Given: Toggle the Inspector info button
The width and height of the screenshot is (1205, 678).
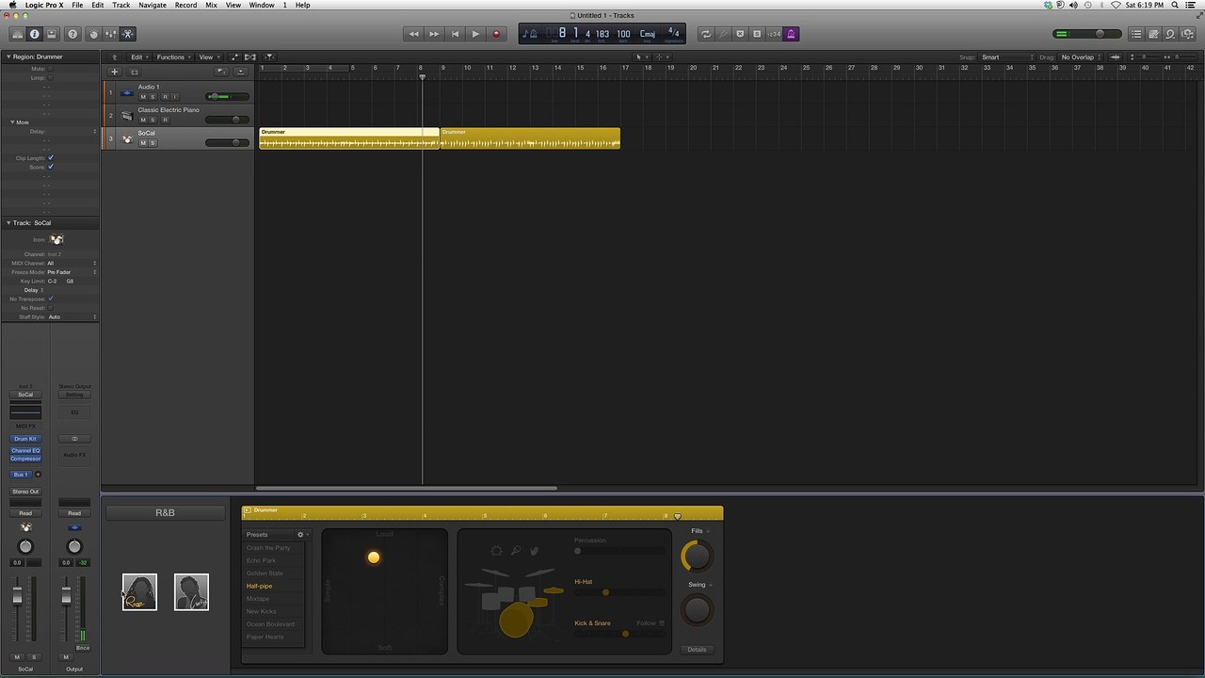Looking at the screenshot, I should coord(35,34).
